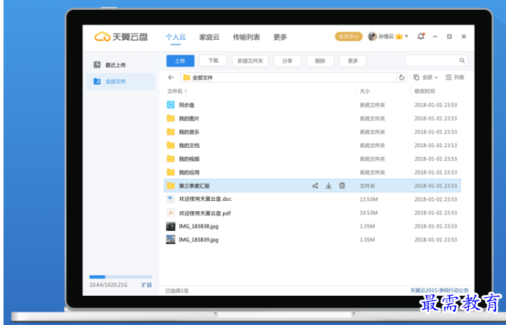Open the 会员中心 gold button
This screenshot has width=506, height=325.
[x=348, y=36]
